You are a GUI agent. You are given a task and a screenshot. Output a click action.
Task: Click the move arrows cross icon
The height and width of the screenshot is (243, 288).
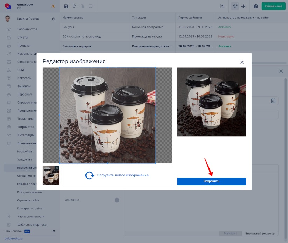(x=243, y=6)
